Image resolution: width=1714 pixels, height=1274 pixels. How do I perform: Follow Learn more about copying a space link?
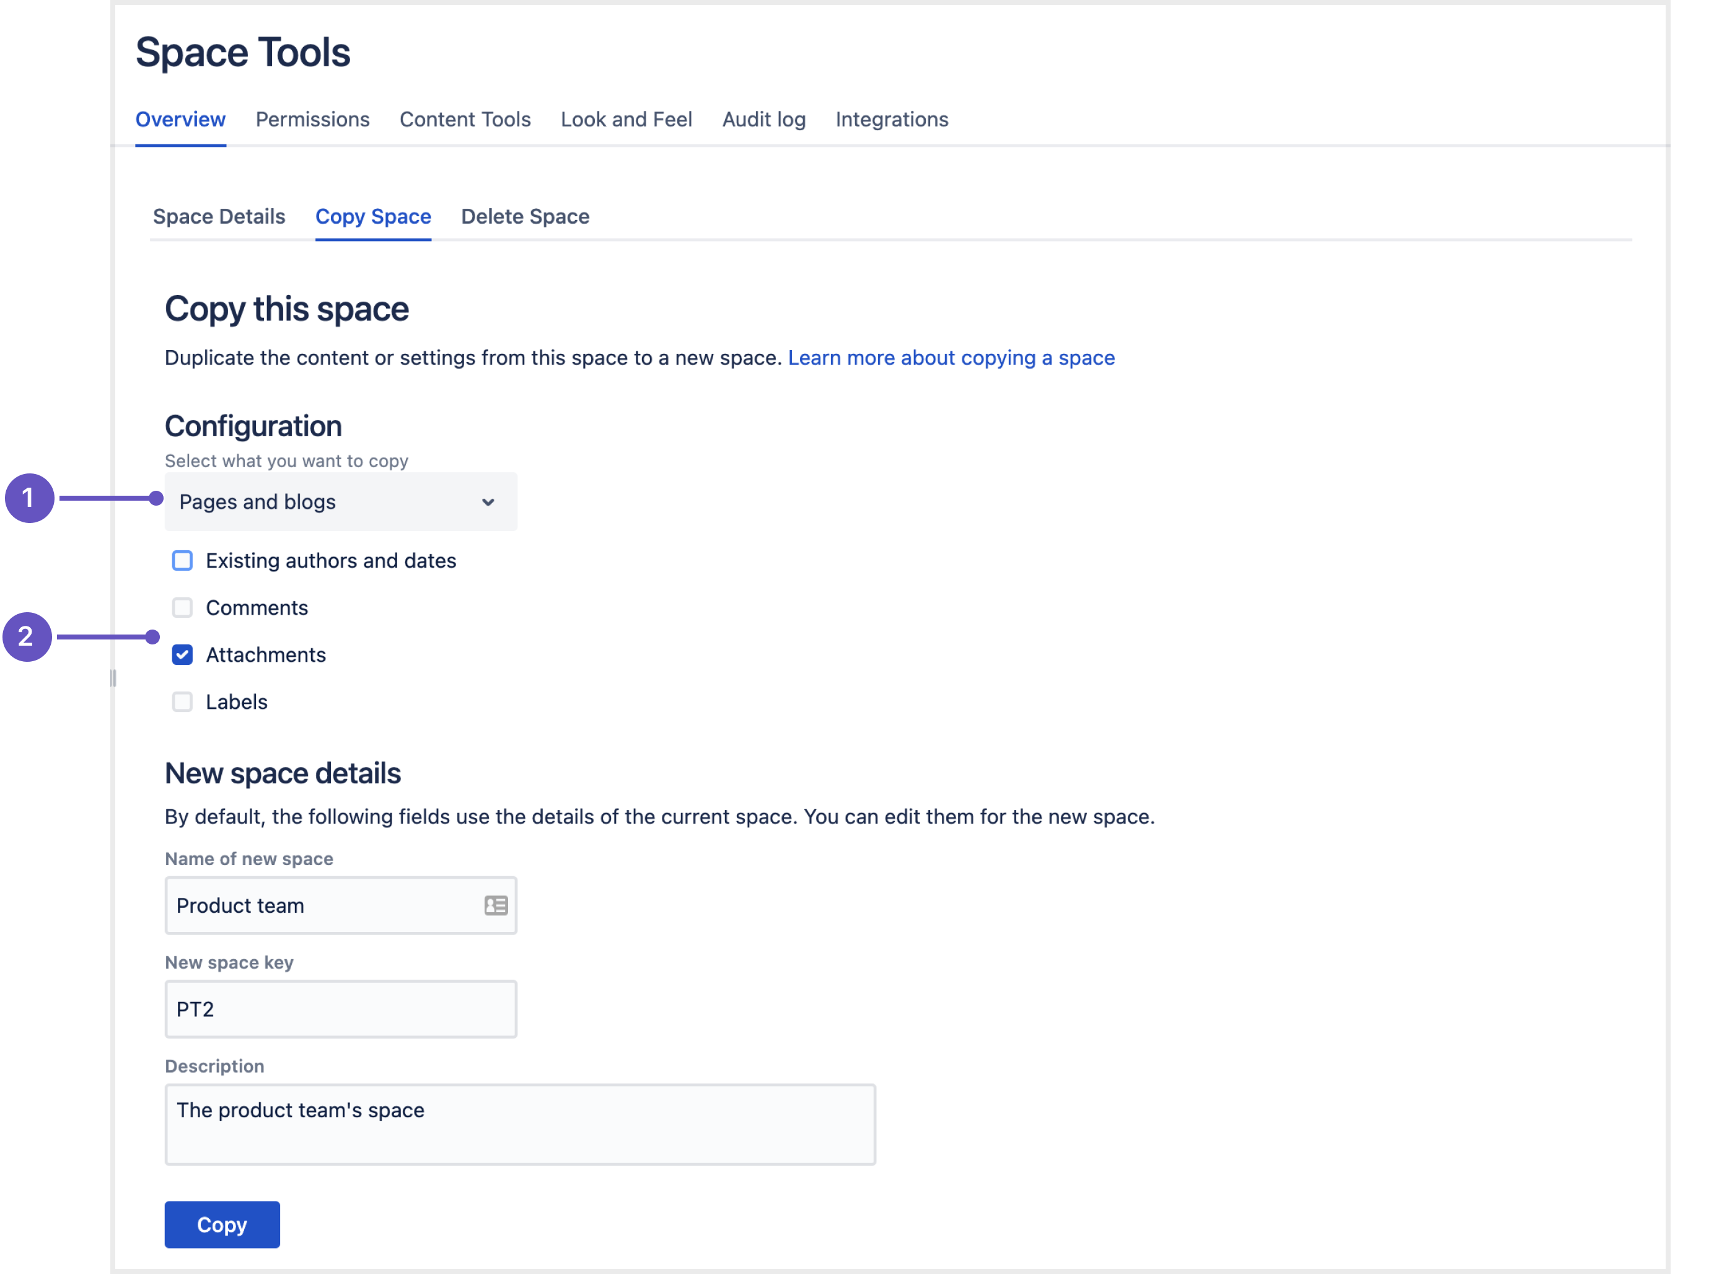point(951,358)
